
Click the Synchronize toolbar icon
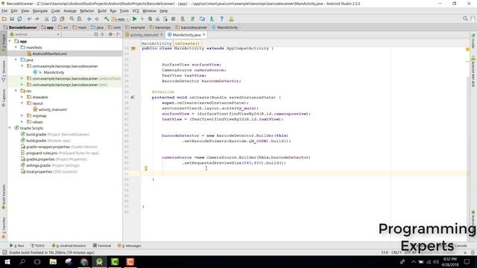coord(20,19)
